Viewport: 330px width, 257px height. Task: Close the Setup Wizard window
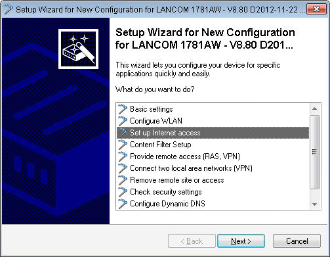click(x=316, y=9)
